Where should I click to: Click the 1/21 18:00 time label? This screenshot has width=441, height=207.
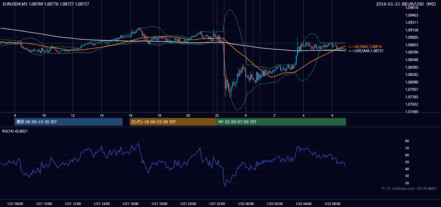coord(159,204)
